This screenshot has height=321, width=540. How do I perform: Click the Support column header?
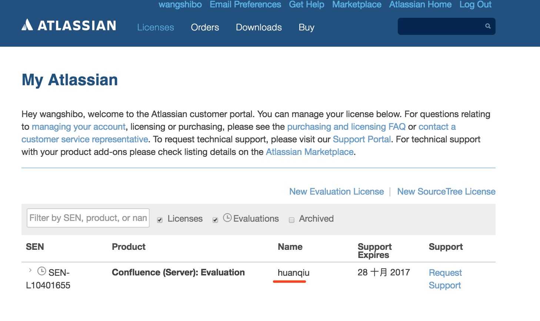coord(446,247)
